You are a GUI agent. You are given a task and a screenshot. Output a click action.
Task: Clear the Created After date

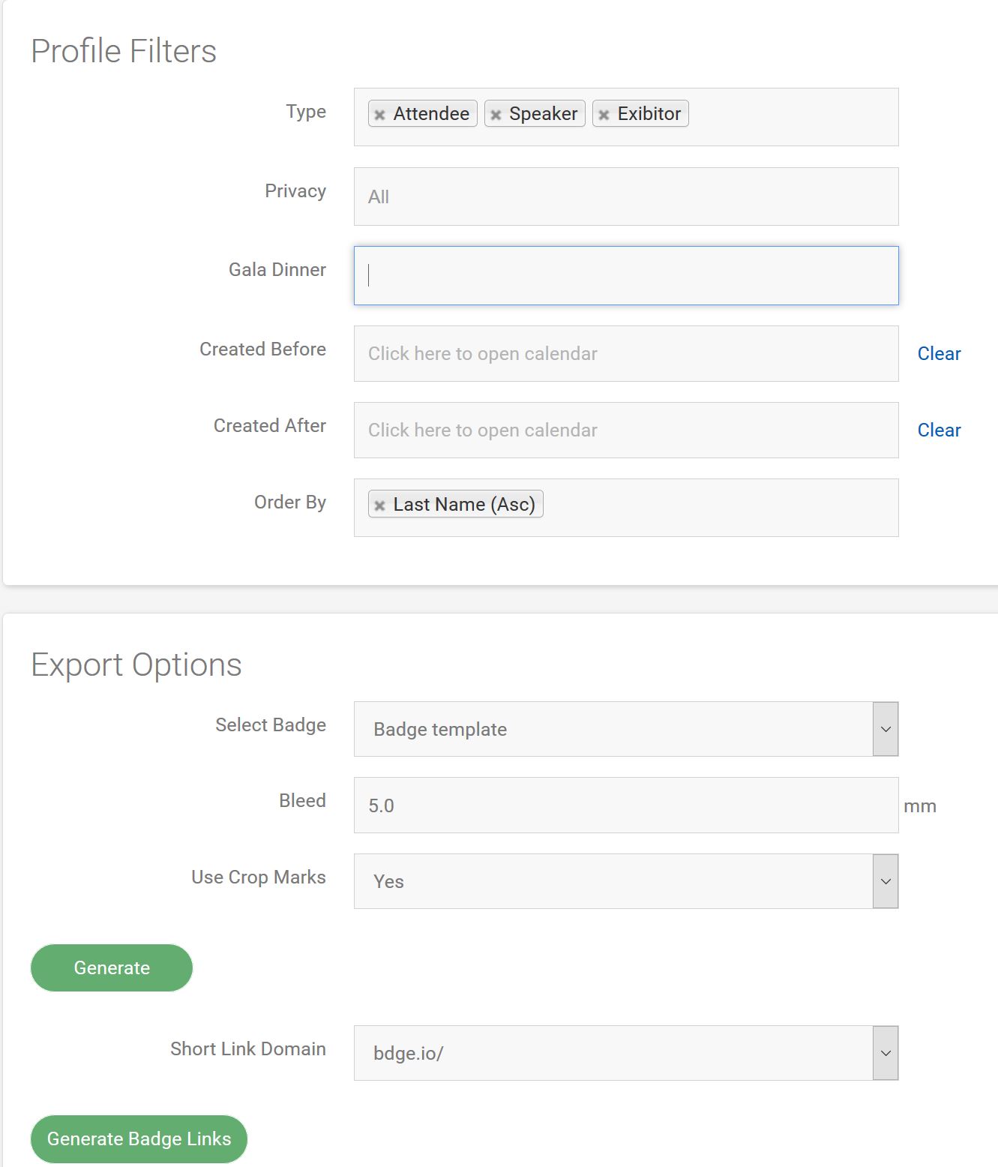939,430
